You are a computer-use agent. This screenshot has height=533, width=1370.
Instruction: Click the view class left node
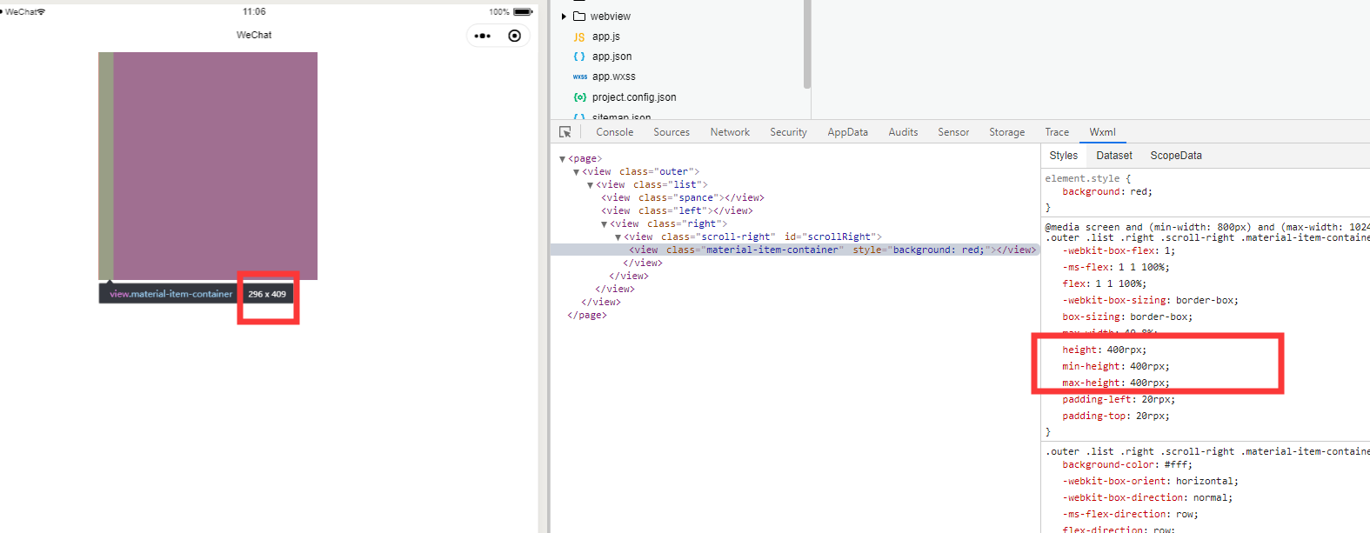coord(677,210)
